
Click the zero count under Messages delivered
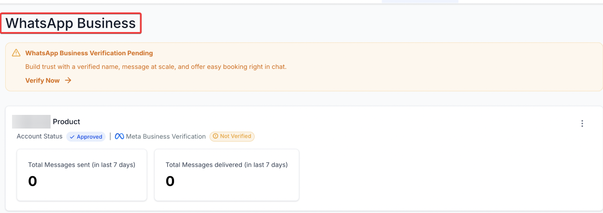[170, 181]
